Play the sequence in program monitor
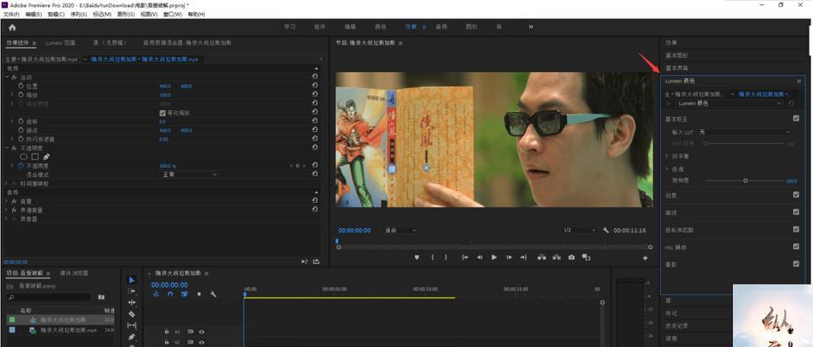 [494, 258]
